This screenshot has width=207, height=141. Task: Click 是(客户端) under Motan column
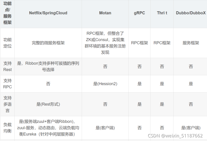point(105,128)
